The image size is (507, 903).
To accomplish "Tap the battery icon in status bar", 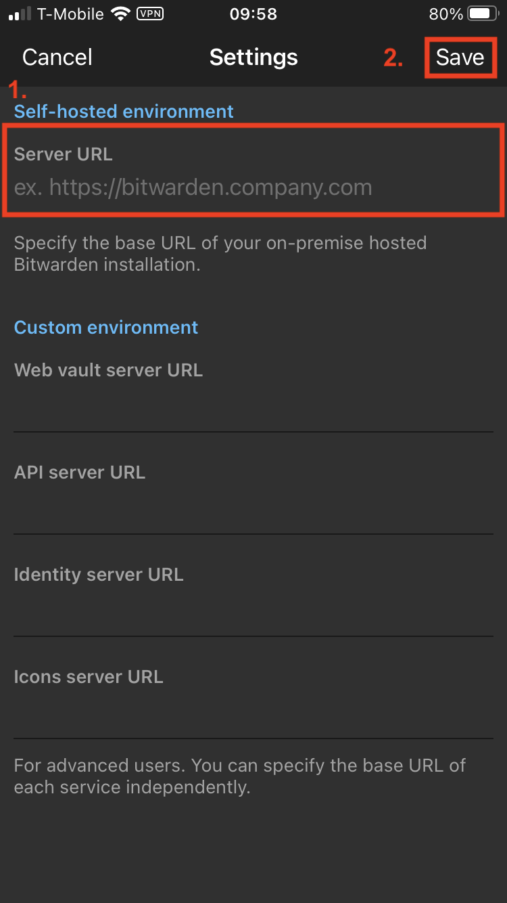I will pos(483,14).
